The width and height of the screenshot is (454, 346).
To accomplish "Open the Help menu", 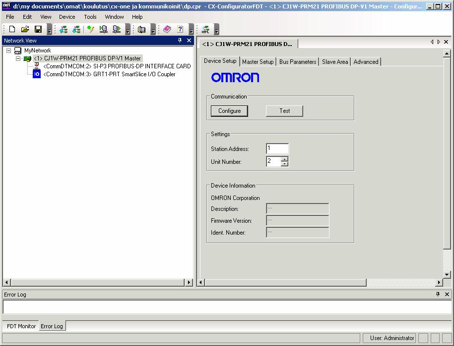I will (x=137, y=17).
